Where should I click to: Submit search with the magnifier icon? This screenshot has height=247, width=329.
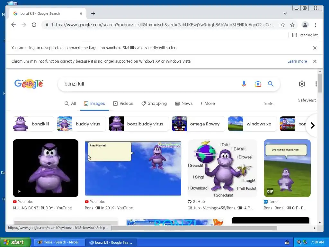click(271, 84)
